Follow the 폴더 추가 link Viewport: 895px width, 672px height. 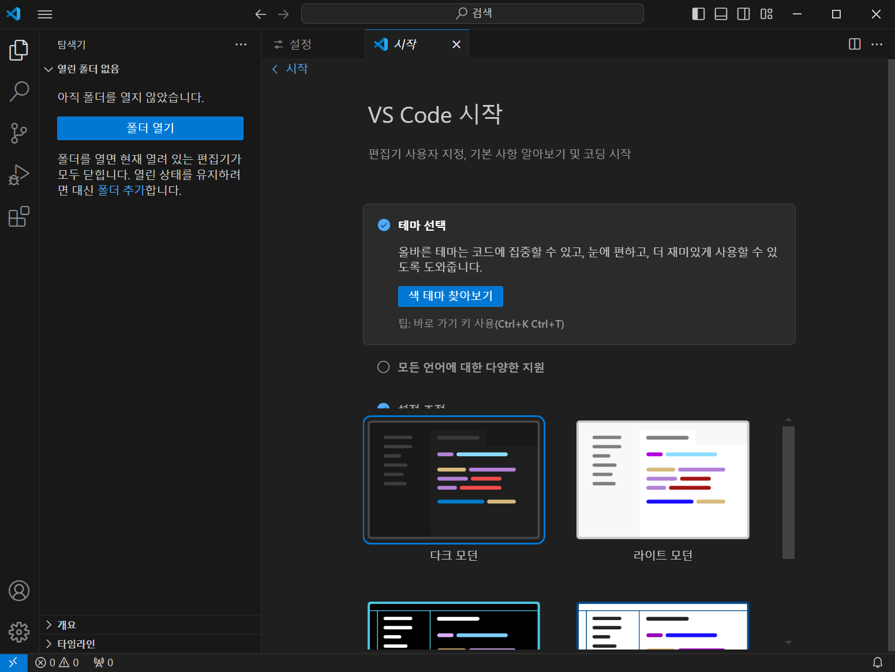coord(121,190)
